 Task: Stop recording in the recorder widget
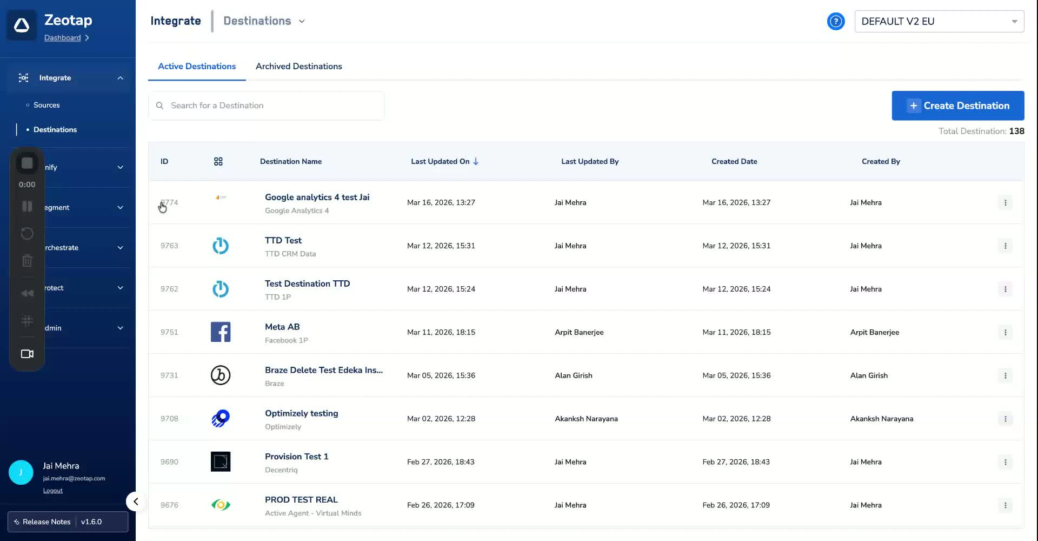tap(27, 163)
